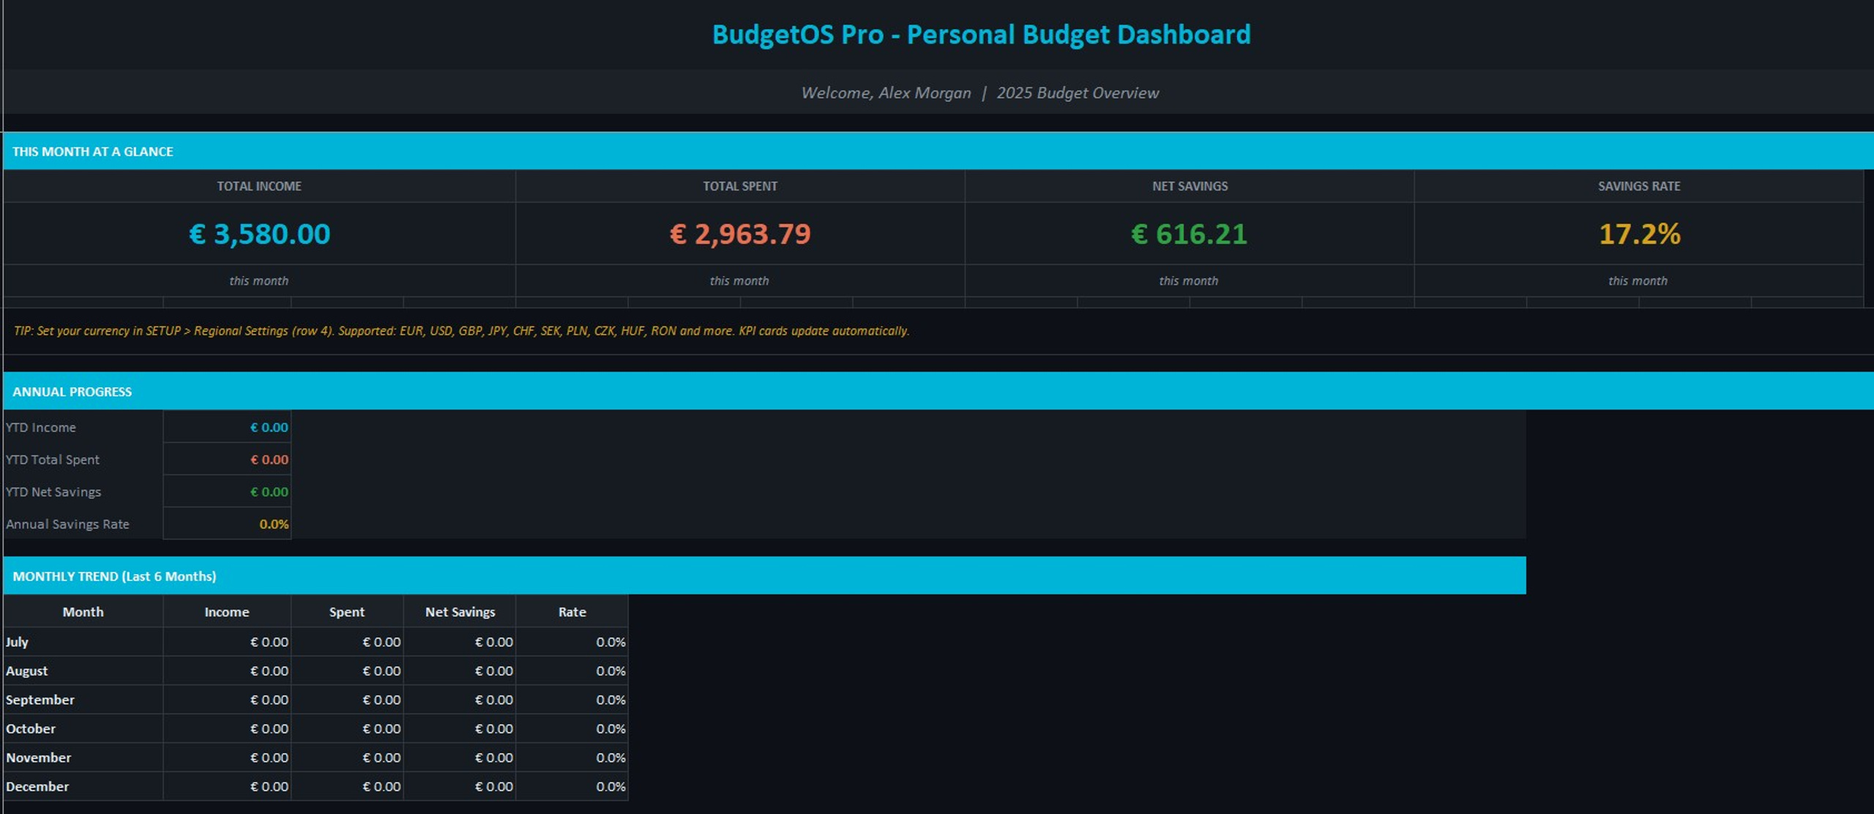Viewport: 1874px width, 814px height.
Task: Select the August Spent cell
Action: [x=347, y=671]
